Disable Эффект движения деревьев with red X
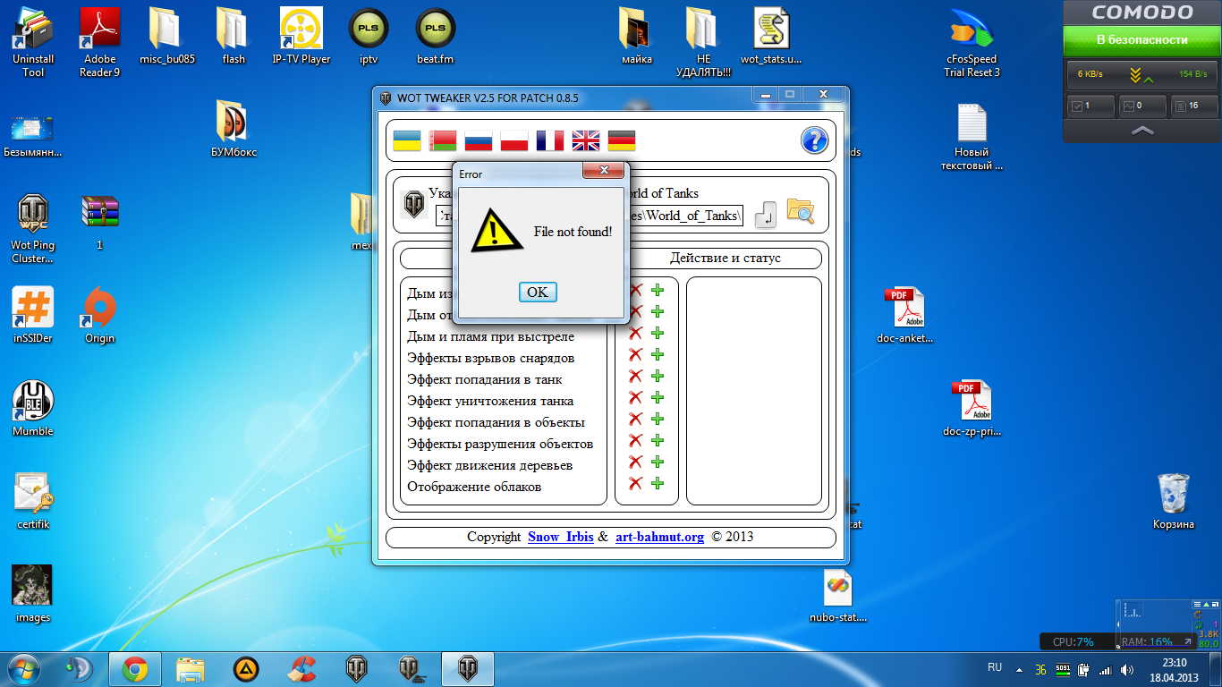The width and height of the screenshot is (1222, 687). click(x=636, y=462)
